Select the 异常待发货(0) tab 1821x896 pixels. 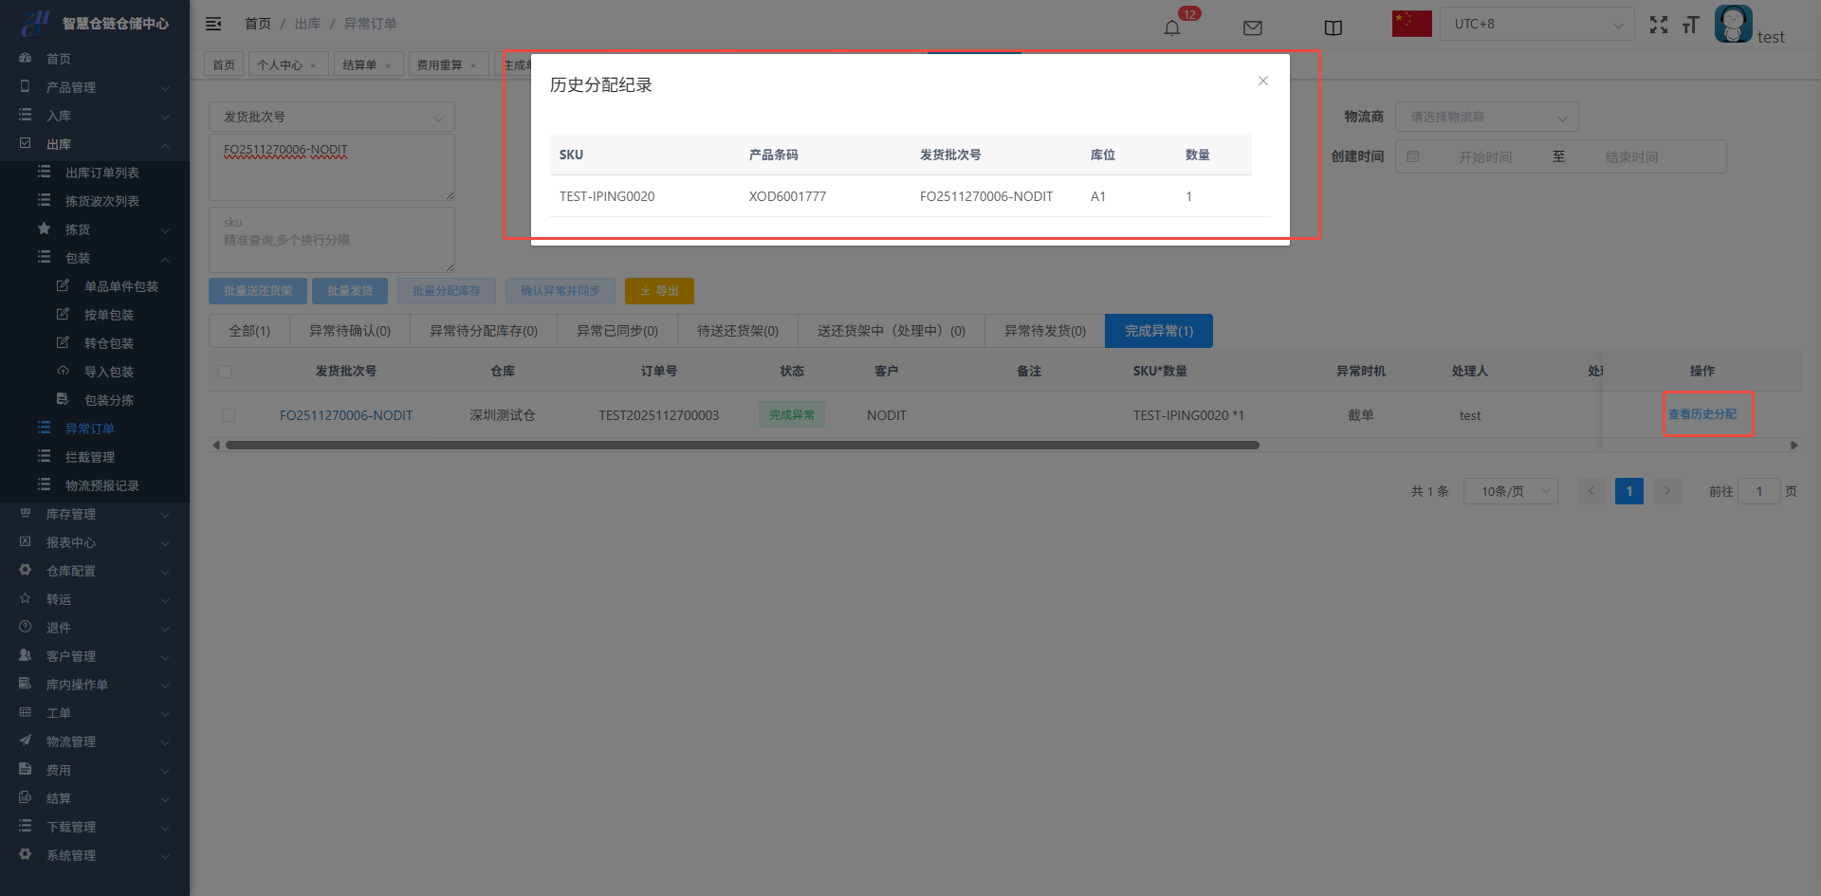pyautogui.click(x=1044, y=331)
